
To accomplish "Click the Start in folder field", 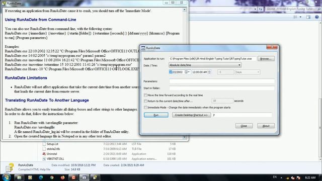I will point(222,88).
